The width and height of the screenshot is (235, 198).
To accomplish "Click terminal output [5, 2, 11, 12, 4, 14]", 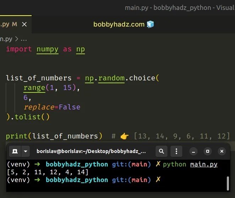I will [x=48, y=172].
